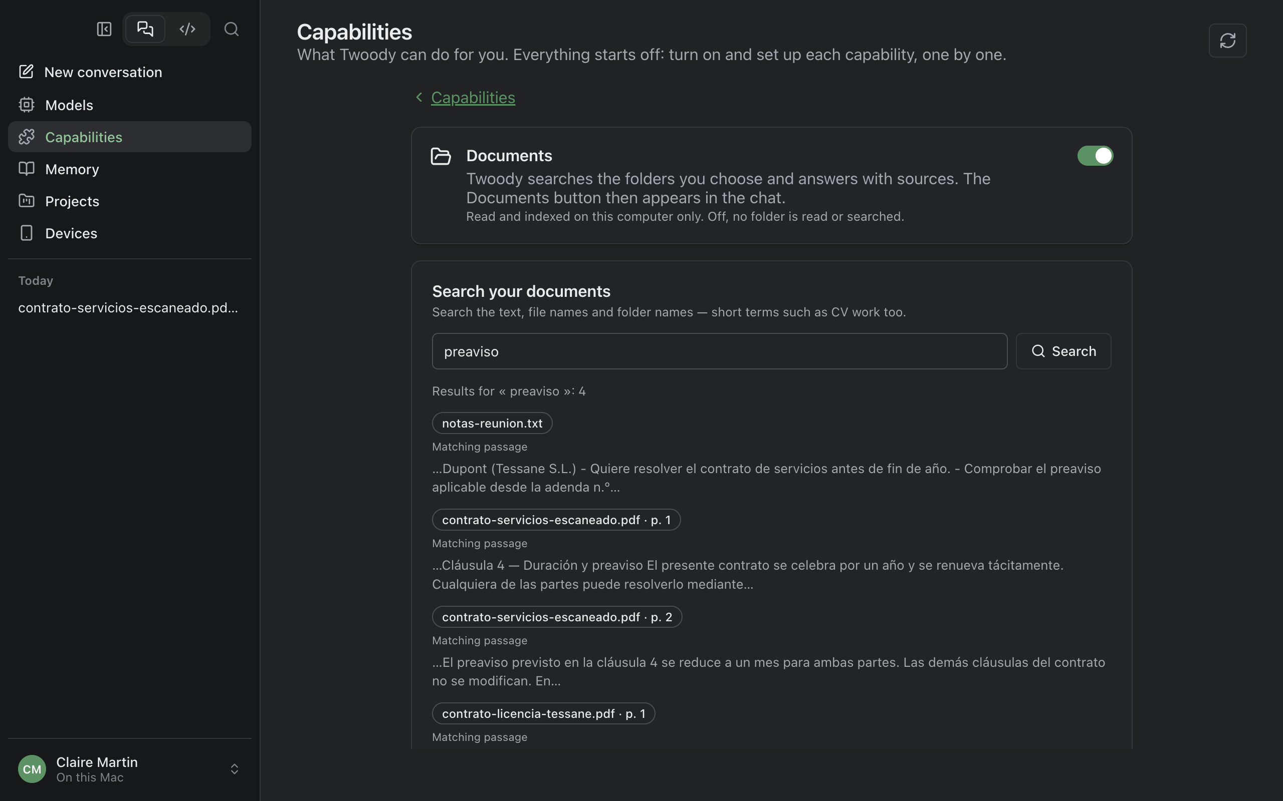Open sidebar search magnifier icon

point(231,29)
